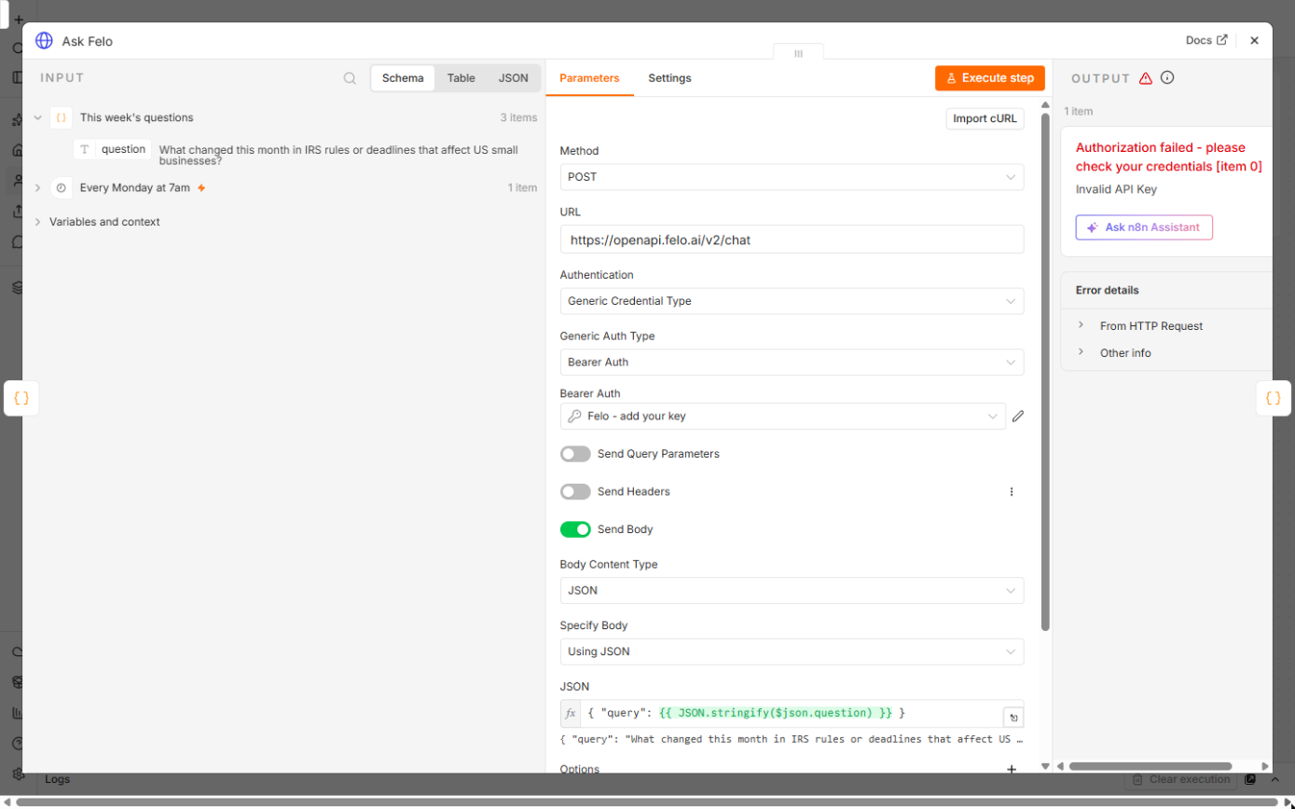The width and height of the screenshot is (1295, 809).
Task: Switch to the Settings tab
Action: tap(669, 78)
